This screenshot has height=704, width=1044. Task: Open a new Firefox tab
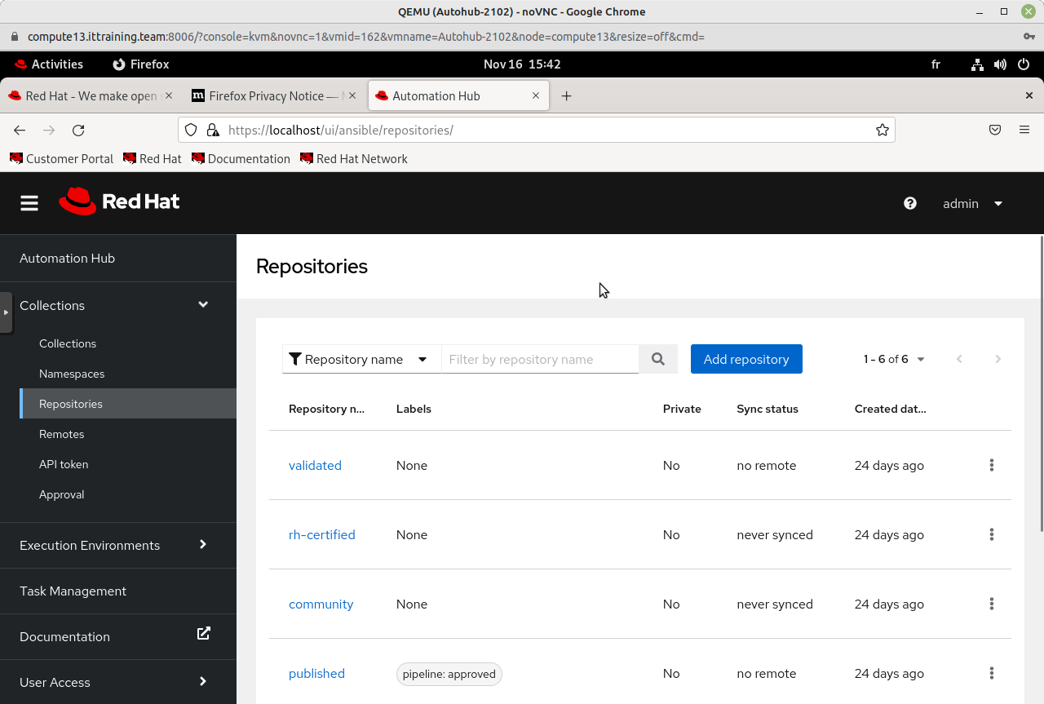566,95
